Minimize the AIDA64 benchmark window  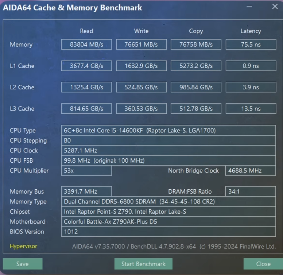(x=249, y=7)
